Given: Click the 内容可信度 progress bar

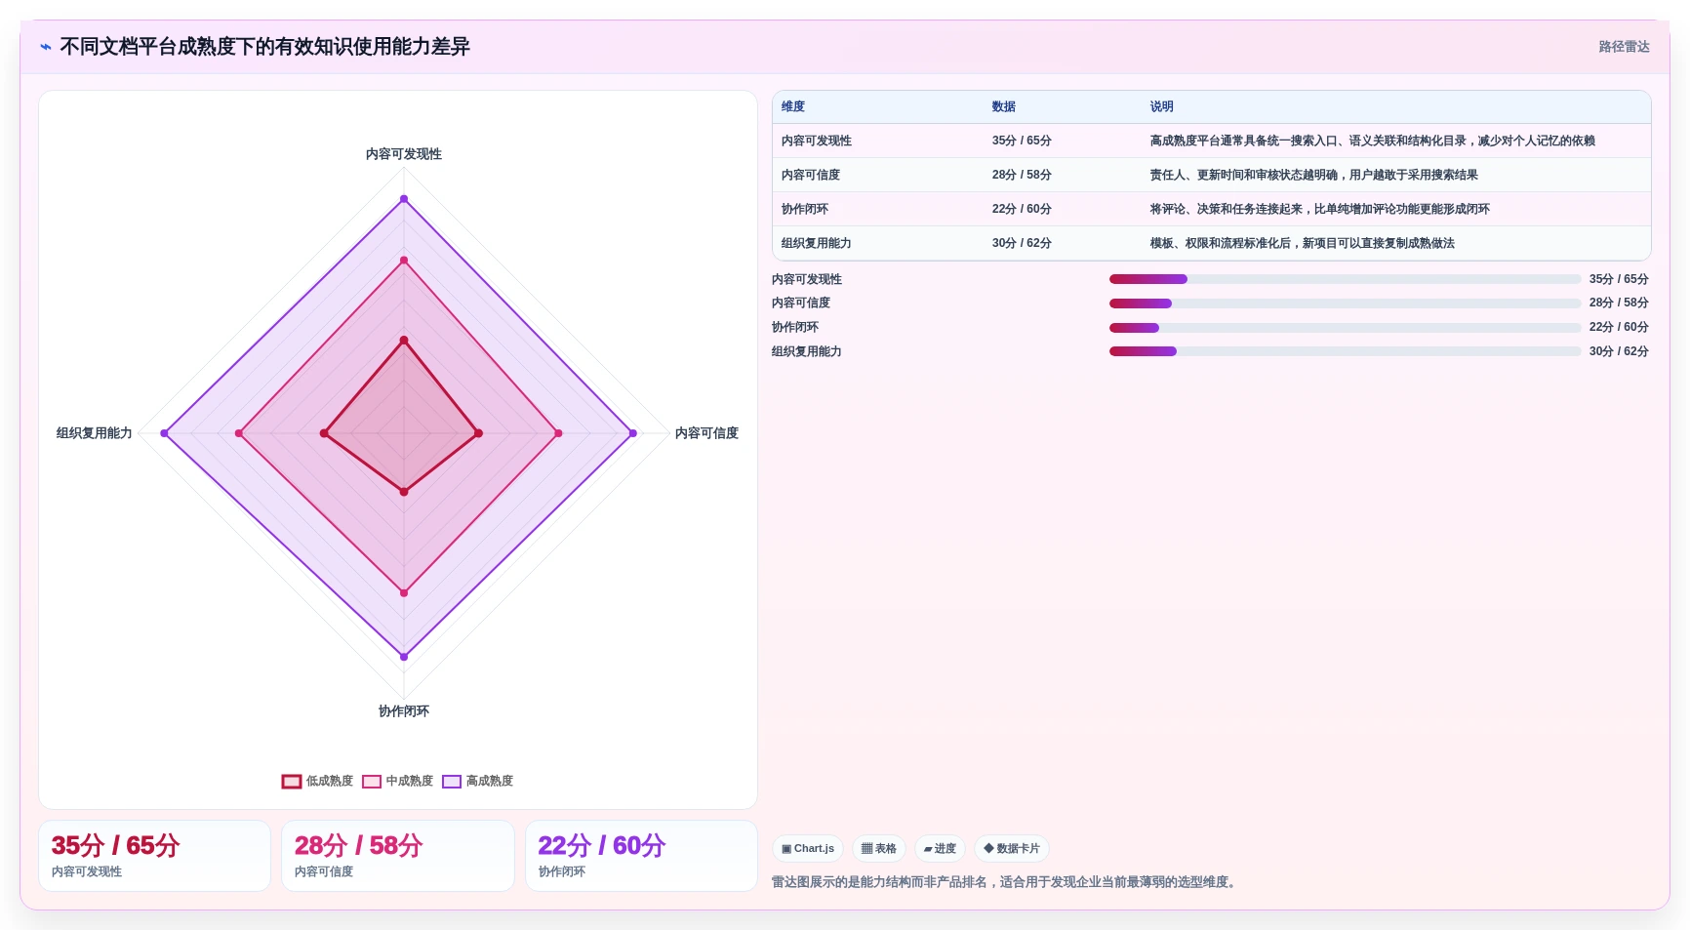Looking at the screenshot, I should coord(1345,303).
